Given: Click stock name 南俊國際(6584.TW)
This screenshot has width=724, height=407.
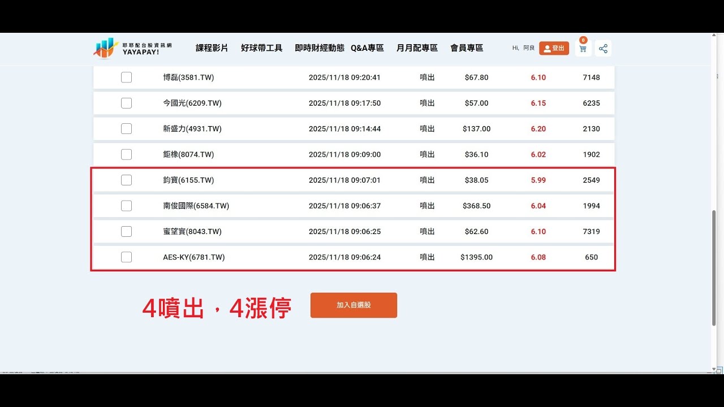Looking at the screenshot, I should (196, 206).
